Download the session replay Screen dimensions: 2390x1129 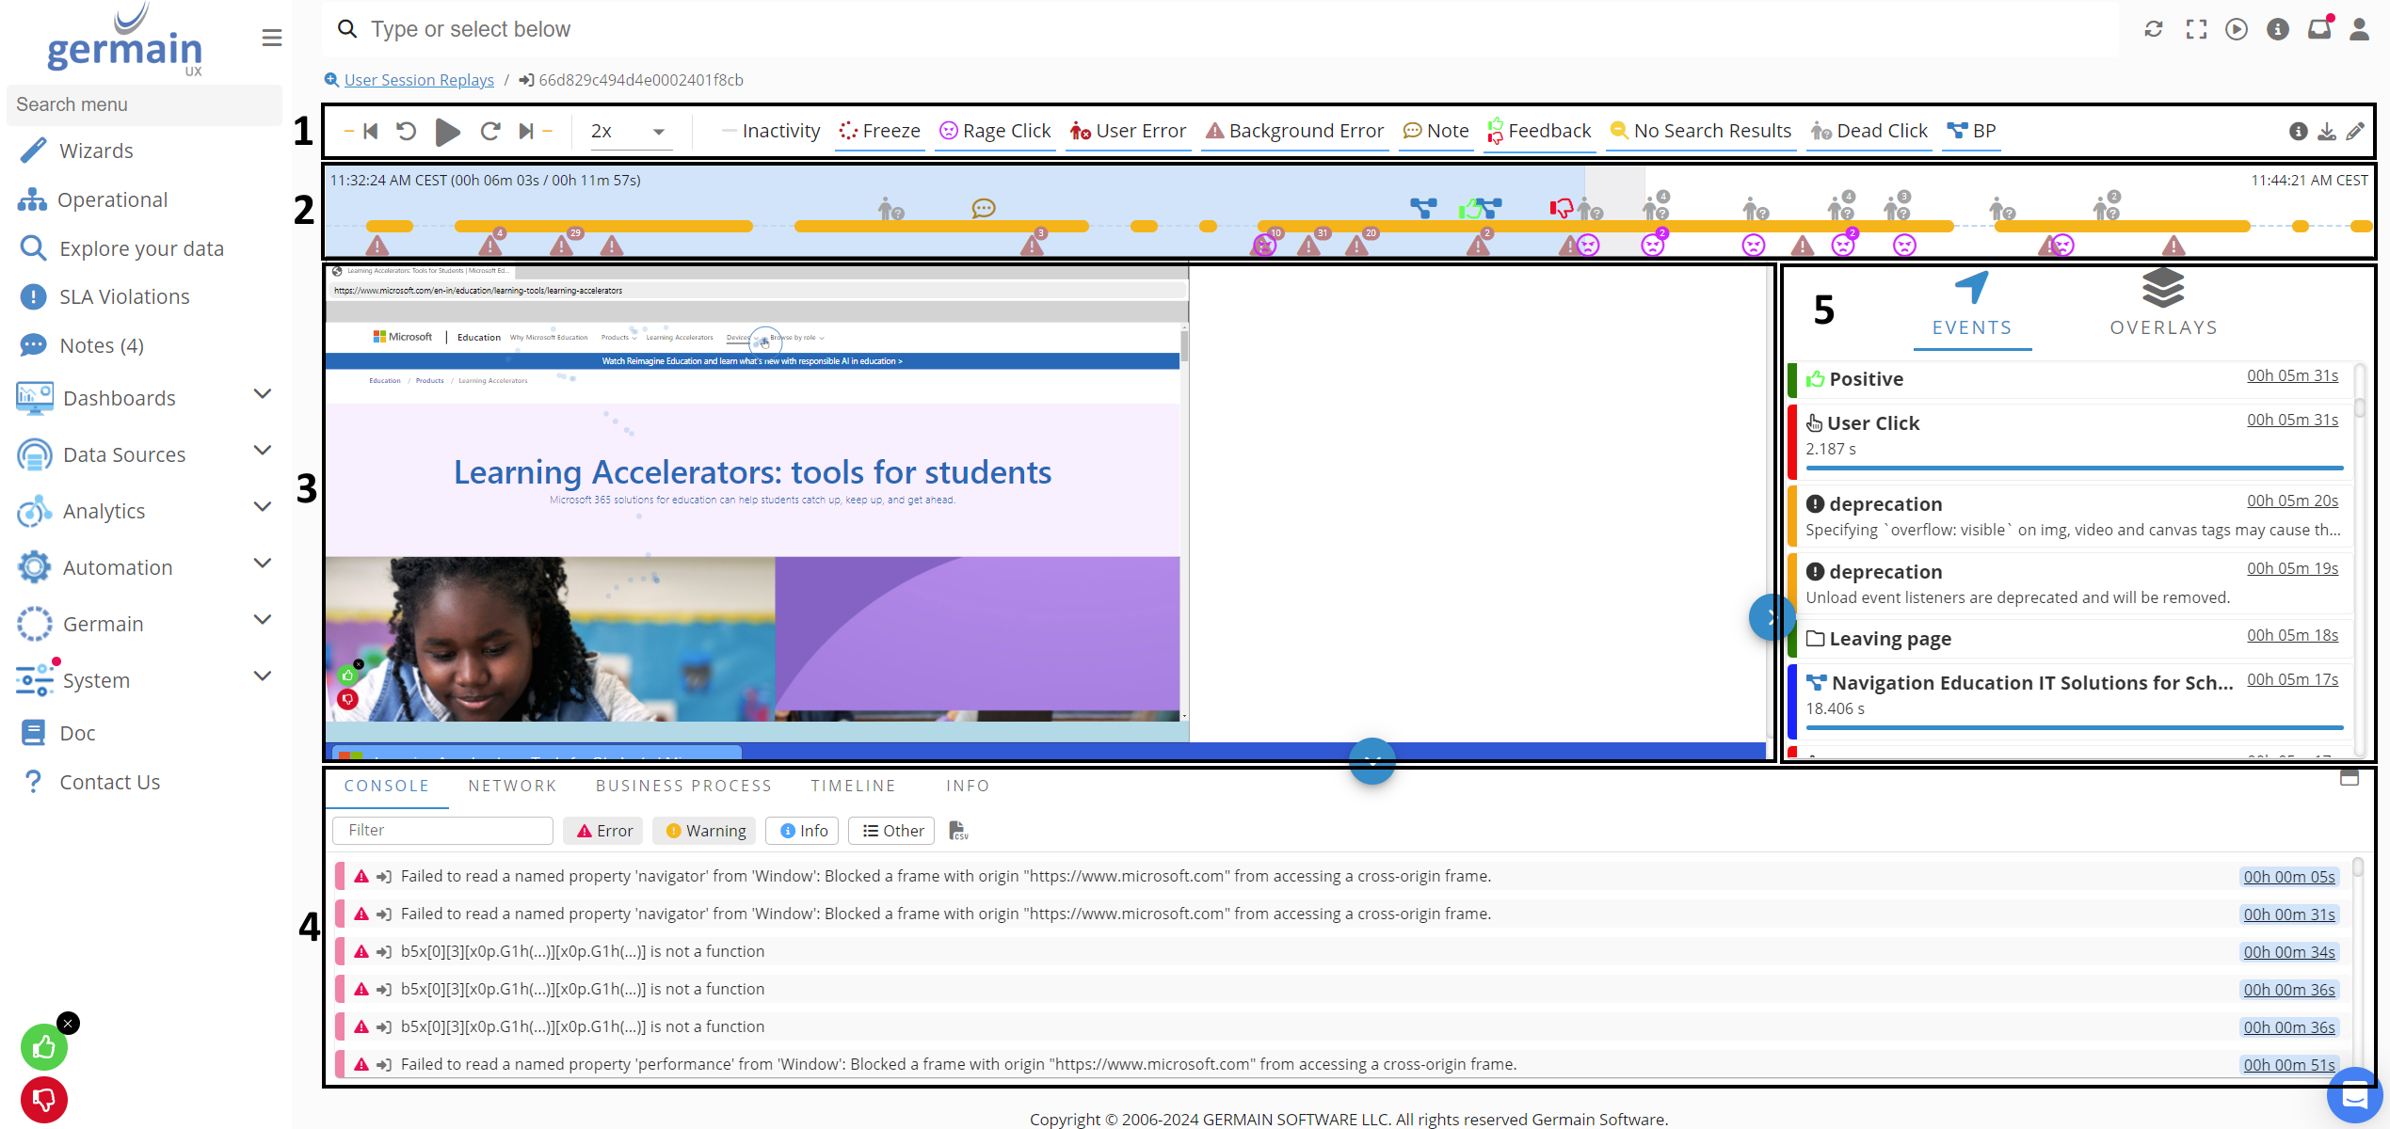(2326, 132)
